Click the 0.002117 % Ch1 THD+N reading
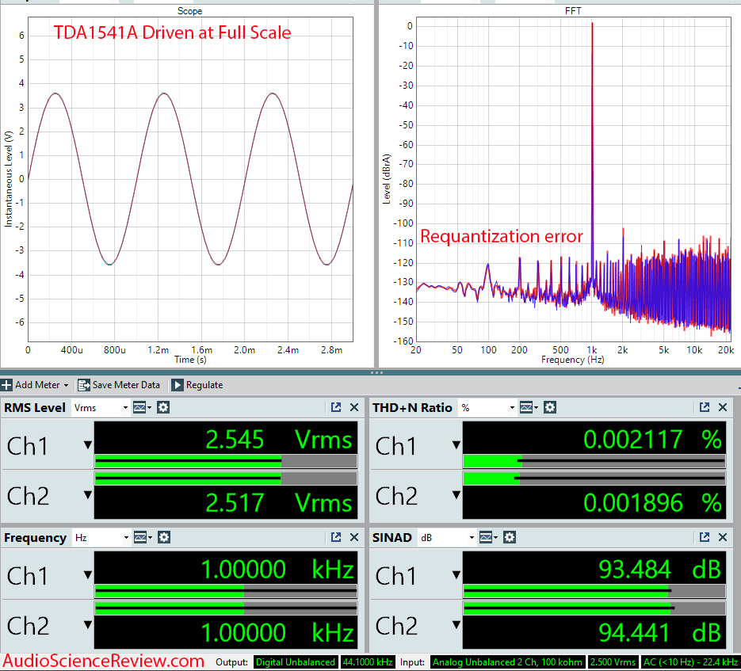Screen dimensions: 741x671 point(652,440)
